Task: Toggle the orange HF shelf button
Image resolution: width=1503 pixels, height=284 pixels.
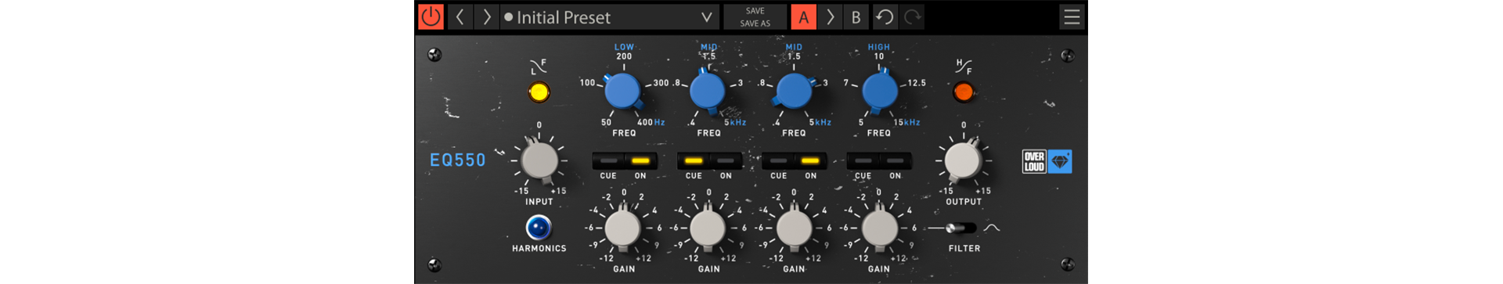Action: pyautogui.click(x=964, y=92)
